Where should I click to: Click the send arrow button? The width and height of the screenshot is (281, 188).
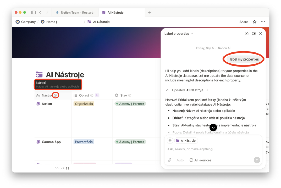pos(257,160)
